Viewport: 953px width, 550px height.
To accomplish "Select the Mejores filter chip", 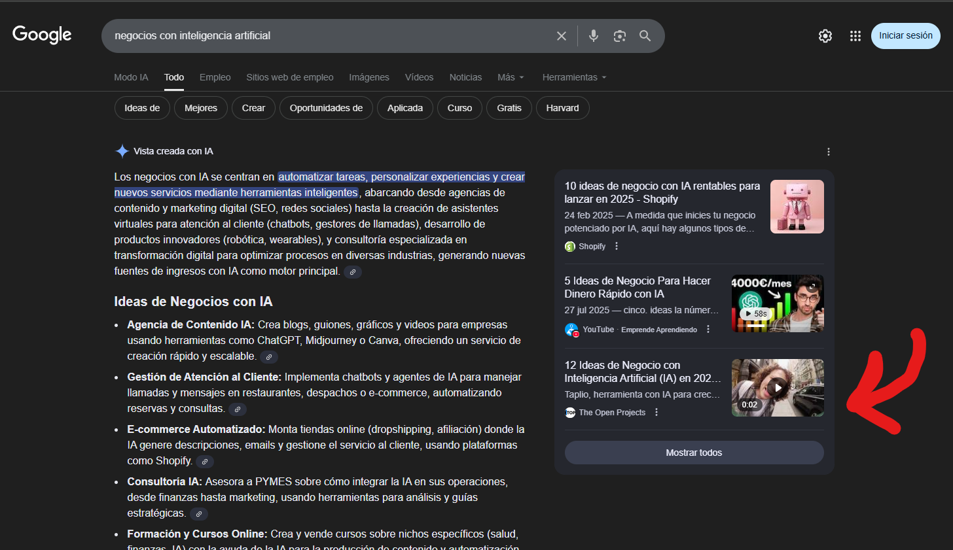I will tap(201, 108).
